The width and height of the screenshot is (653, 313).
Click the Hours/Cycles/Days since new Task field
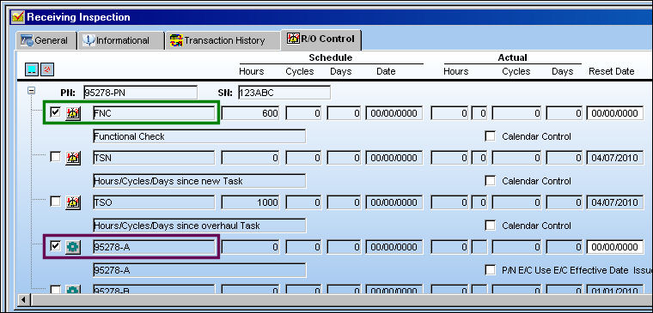[199, 181]
